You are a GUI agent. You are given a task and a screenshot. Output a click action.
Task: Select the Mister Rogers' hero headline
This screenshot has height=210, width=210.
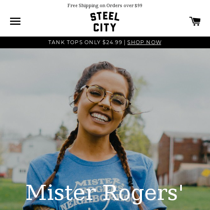pos(104,193)
